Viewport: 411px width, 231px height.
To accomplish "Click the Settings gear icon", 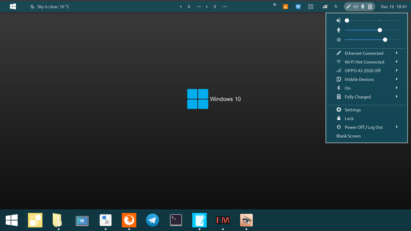I will click(x=339, y=110).
